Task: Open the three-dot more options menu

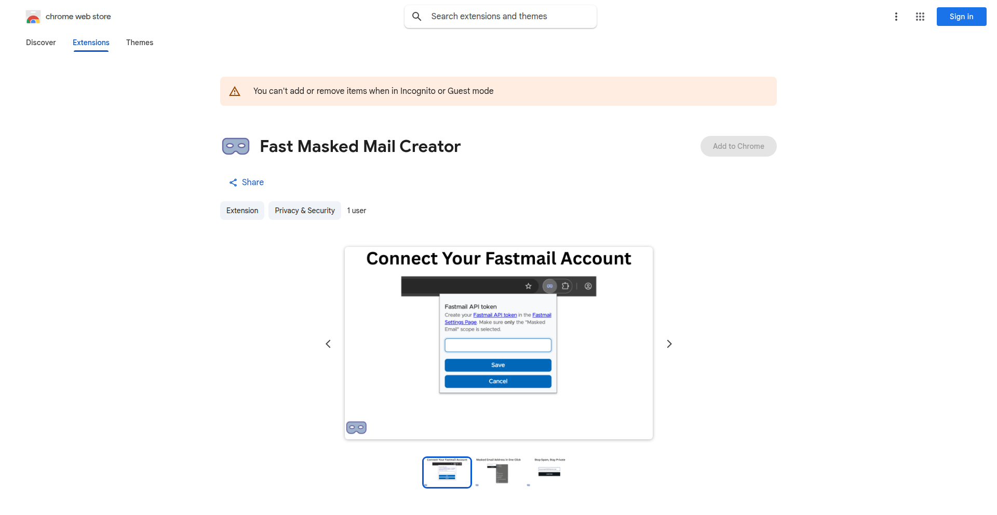Action: [x=896, y=17]
